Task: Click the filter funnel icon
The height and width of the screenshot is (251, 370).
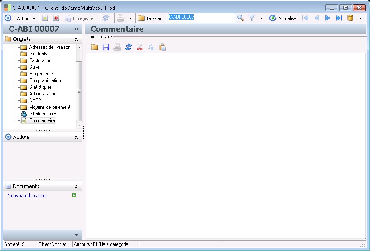Action: (252, 18)
